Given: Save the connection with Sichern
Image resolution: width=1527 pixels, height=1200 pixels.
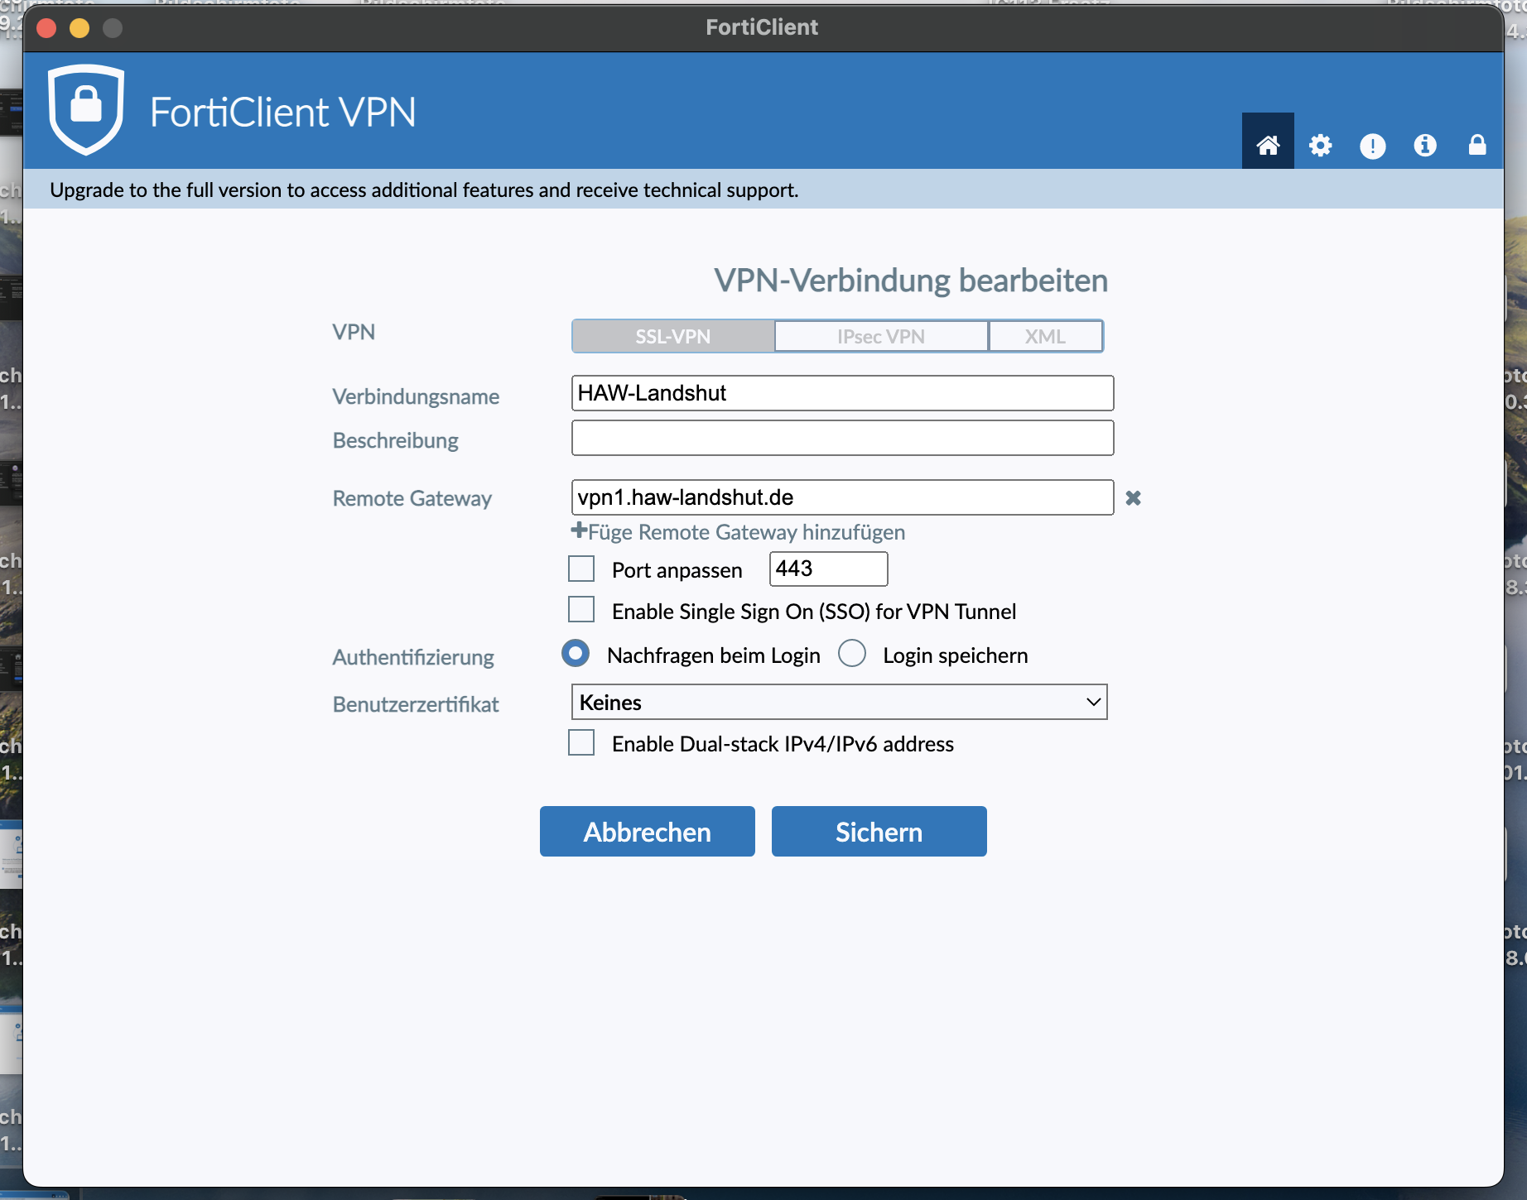Looking at the screenshot, I should tap(879, 831).
